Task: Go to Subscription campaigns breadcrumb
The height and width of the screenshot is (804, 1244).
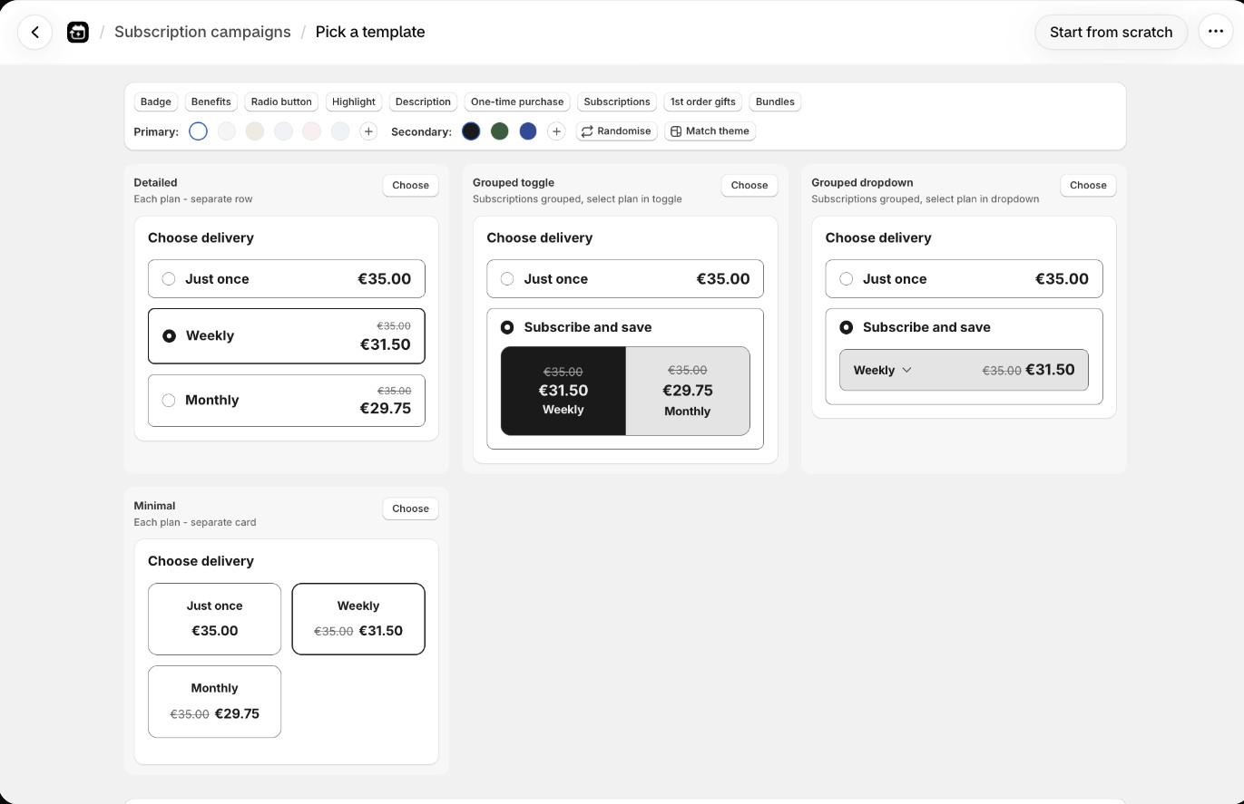Action: click(x=202, y=32)
